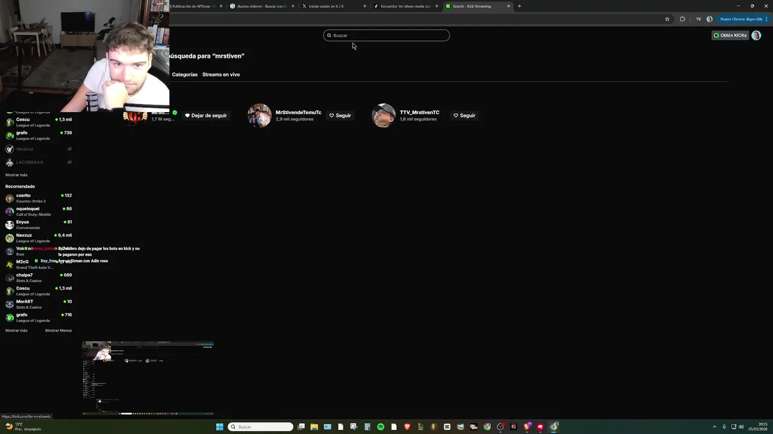
Task: Focus the Windows taskbar Buscar box
Action: [260, 427]
